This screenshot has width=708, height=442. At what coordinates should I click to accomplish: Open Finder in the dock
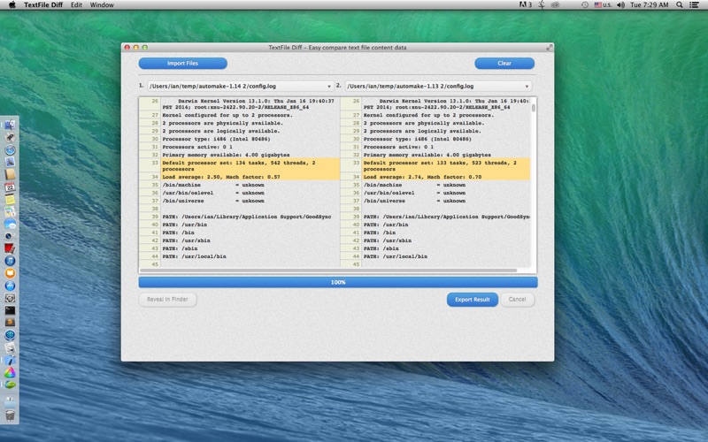point(10,125)
